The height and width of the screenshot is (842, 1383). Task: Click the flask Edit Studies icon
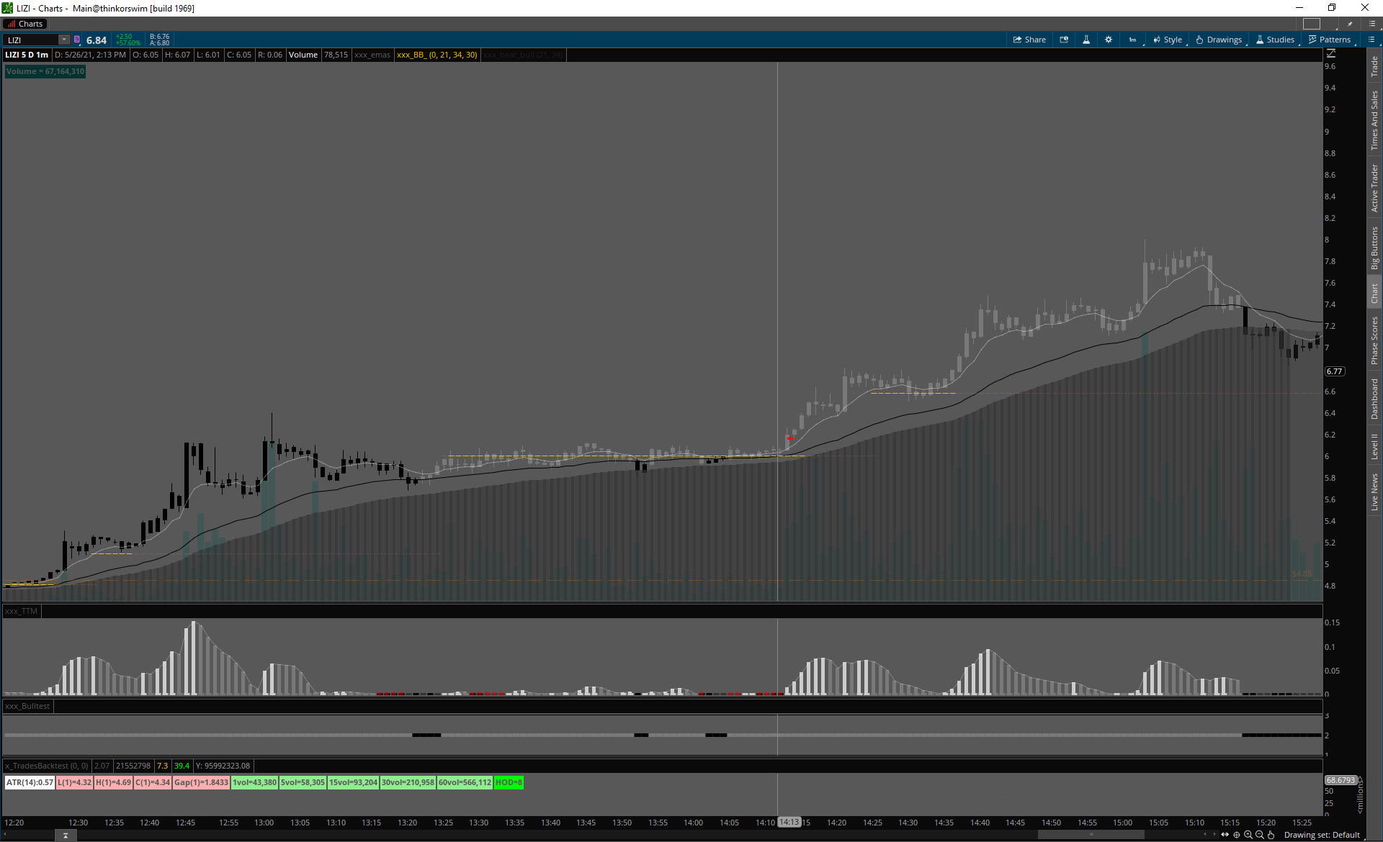(x=1086, y=40)
